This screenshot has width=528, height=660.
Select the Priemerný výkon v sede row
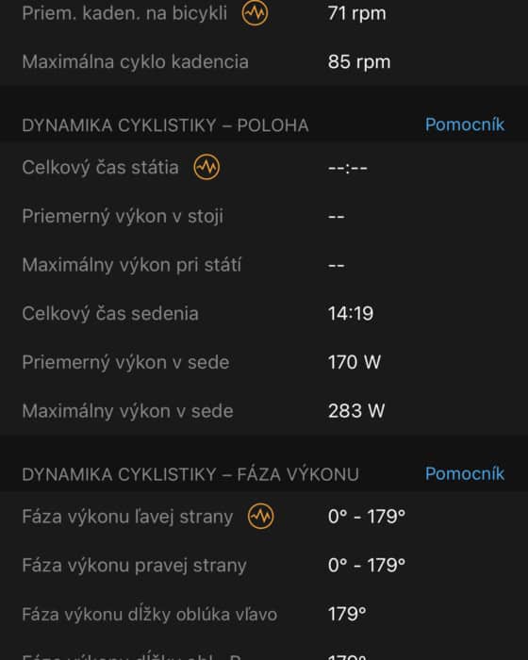coord(264,362)
